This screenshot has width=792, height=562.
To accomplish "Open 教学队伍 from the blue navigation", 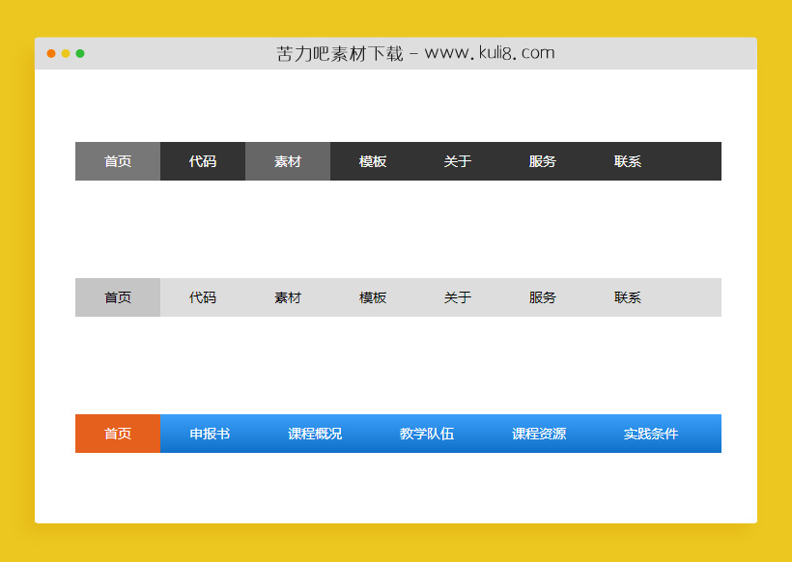I will (x=426, y=434).
